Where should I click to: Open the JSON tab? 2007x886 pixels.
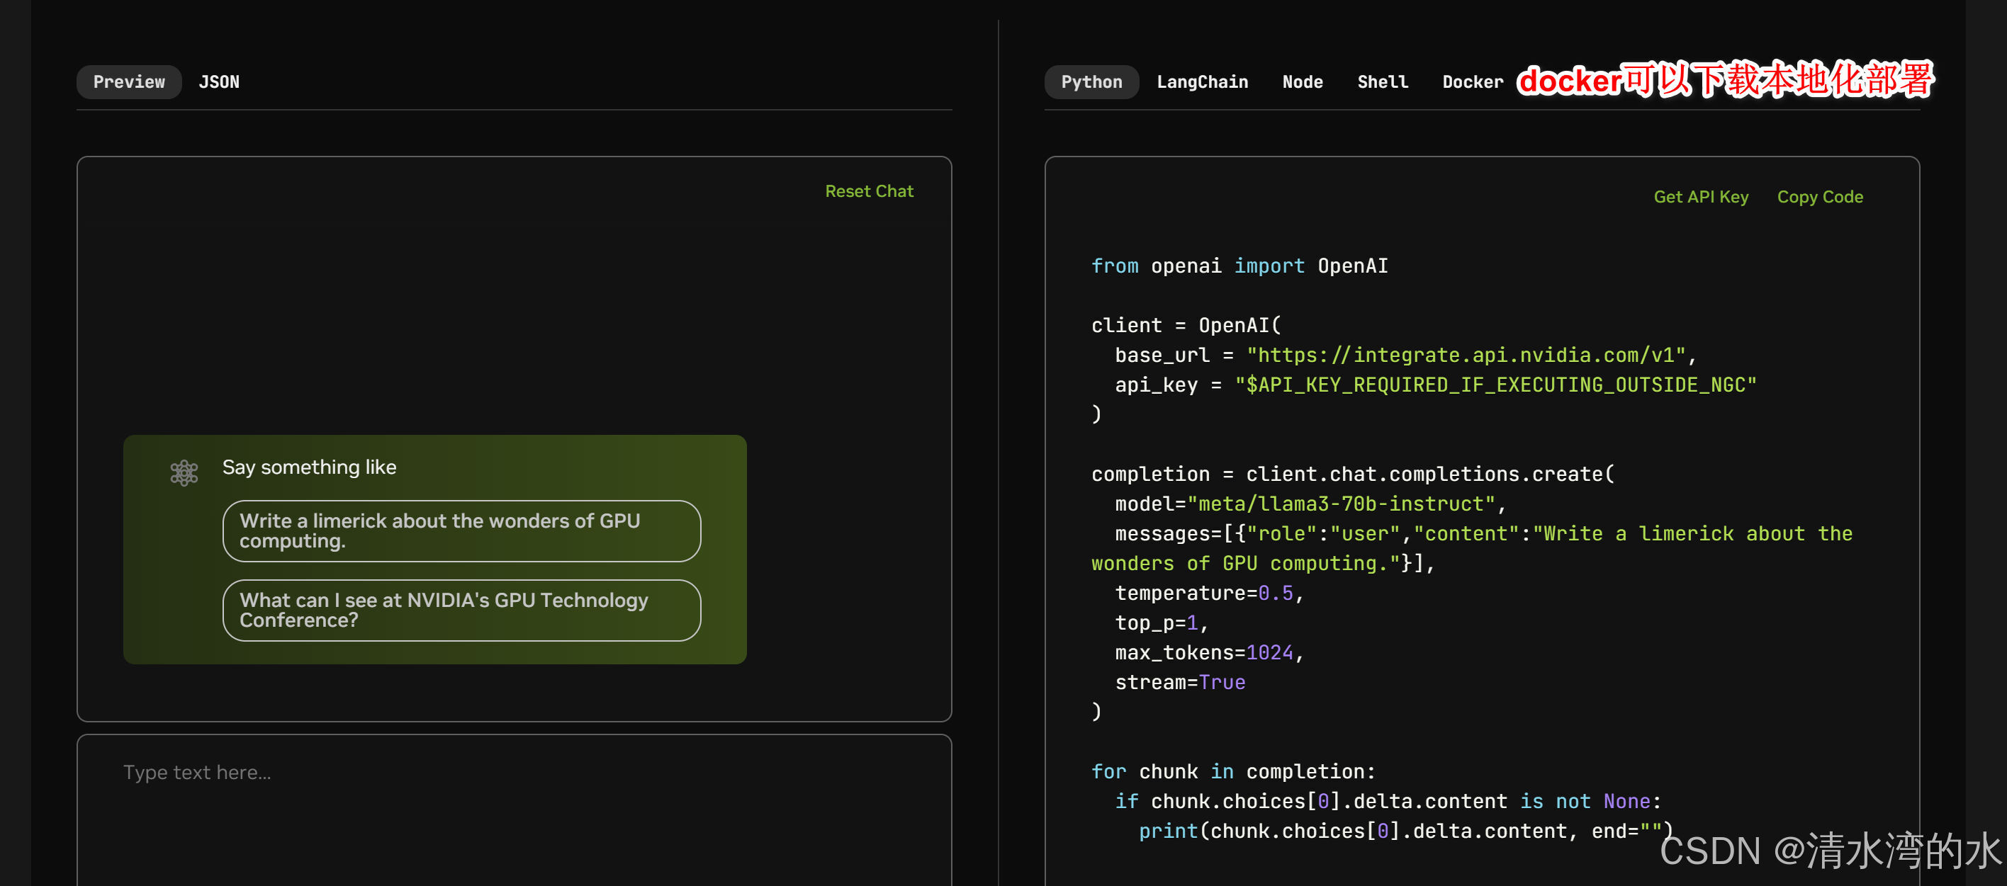point(219,81)
